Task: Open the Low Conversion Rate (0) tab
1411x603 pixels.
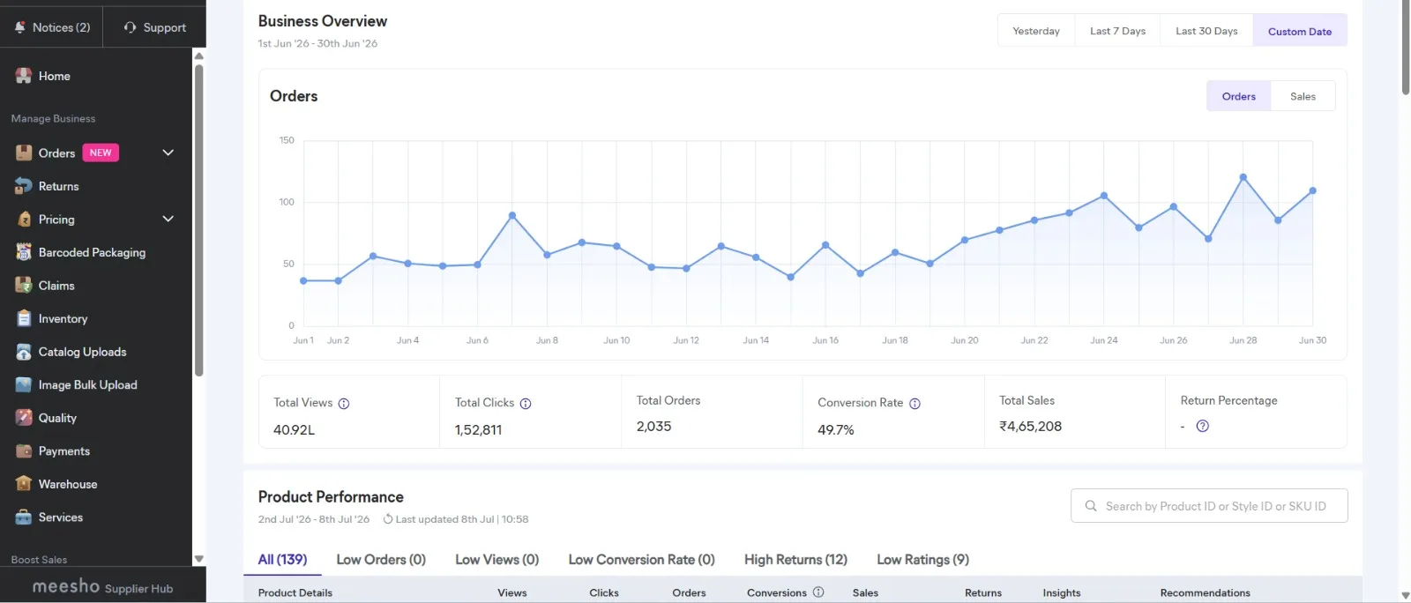Action: pos(641,560)
